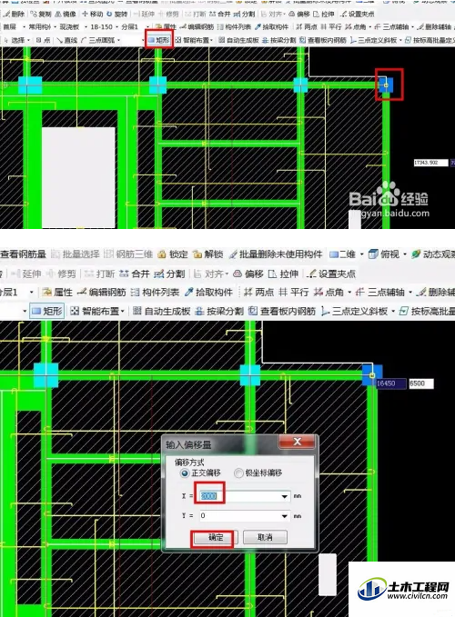The image size is (455, 617).
Task: Select the 正交偏移 radio option
Action: [200, 473]
